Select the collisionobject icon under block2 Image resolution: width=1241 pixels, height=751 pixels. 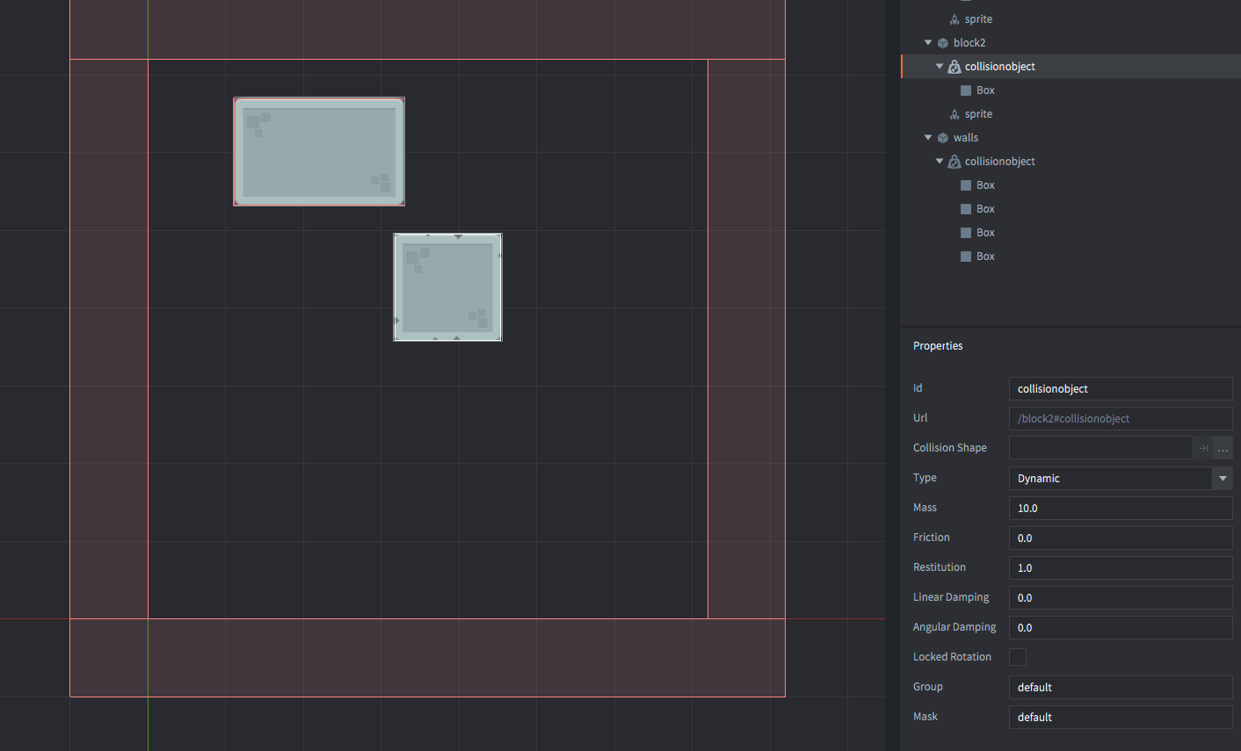(x=954, y=67)
